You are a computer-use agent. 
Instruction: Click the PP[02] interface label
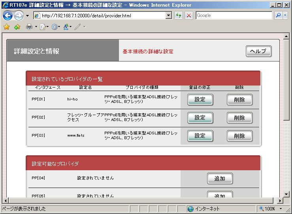(x=38, y=117)
